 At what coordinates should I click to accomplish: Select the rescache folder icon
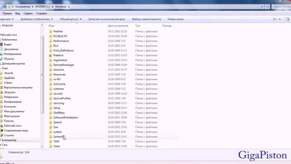coord(50,70)
